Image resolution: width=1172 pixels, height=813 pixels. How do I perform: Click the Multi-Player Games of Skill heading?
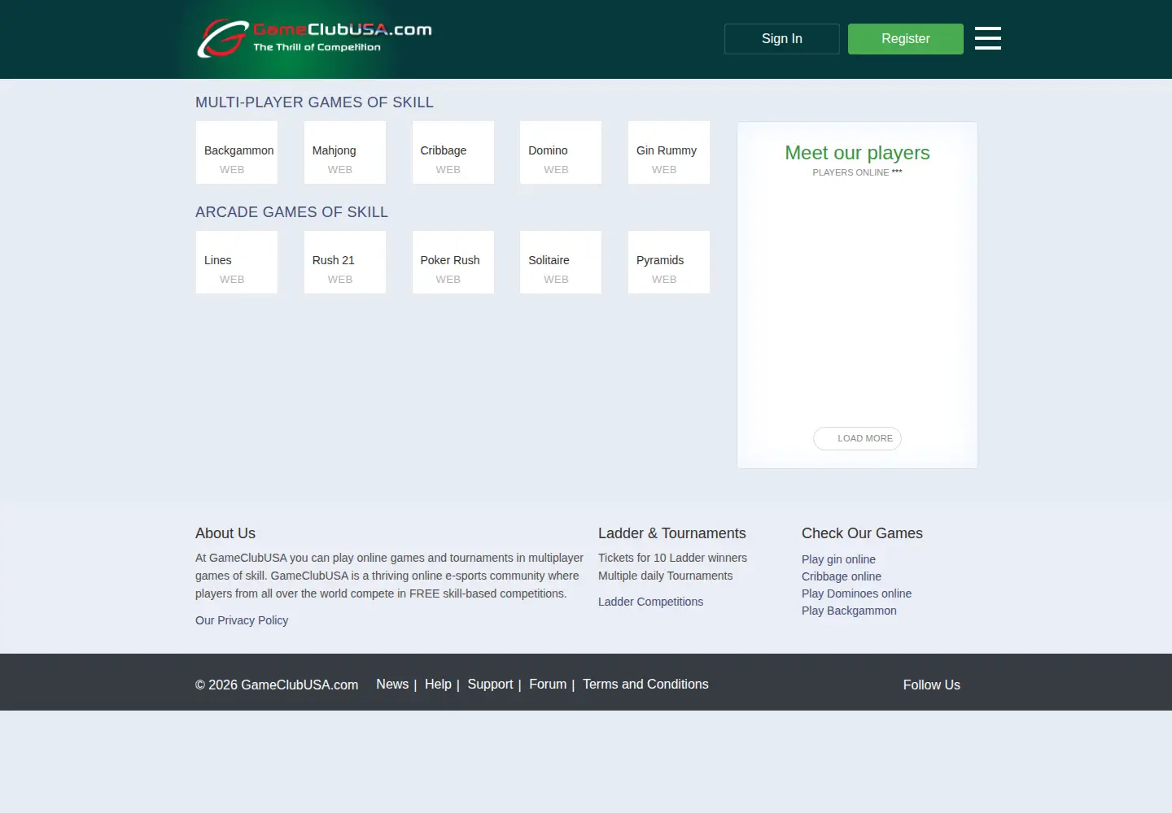pyautogui.click(x=314, y=102)
